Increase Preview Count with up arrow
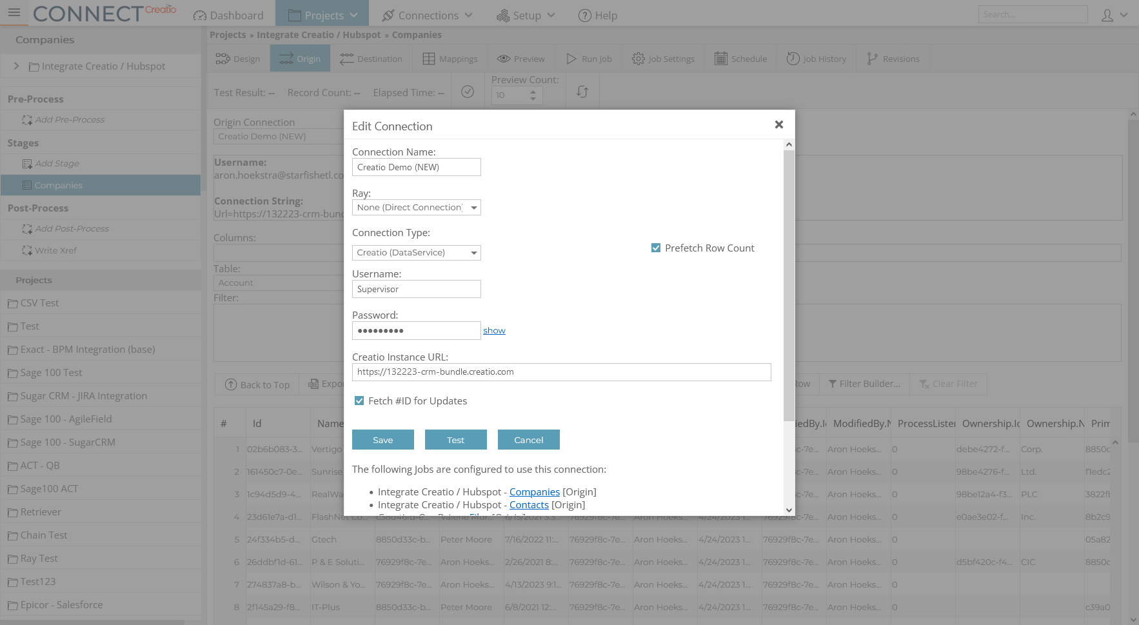Screen dimensions: 1139x625 coord(533,91)
